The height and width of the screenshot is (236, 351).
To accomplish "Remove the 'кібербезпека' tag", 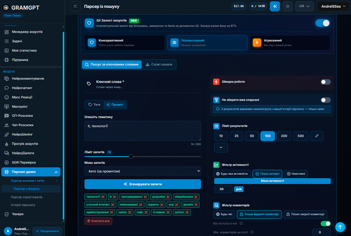I will (196, 197).
